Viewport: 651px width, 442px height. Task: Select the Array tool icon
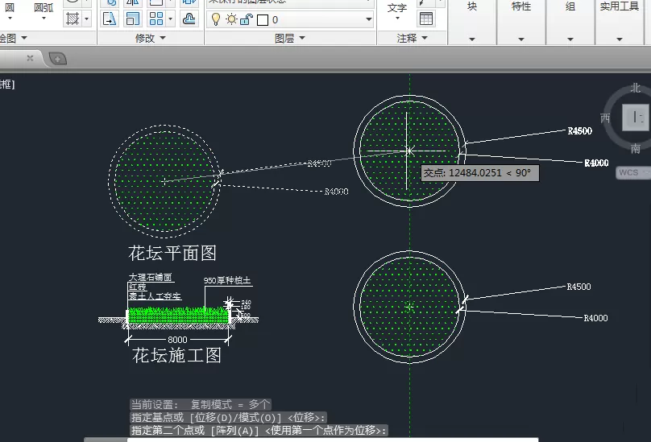click(156, 19)
